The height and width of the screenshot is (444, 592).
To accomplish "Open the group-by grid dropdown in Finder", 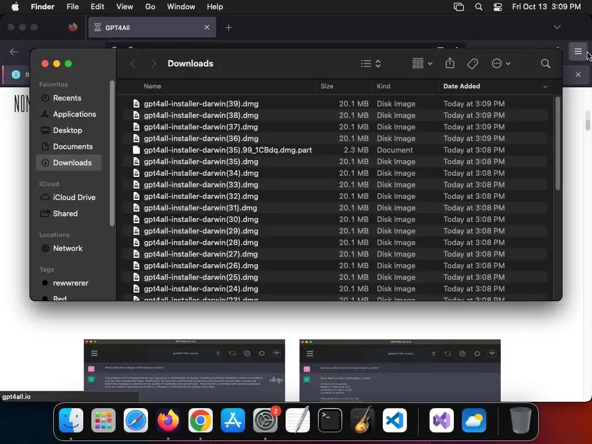I will pyautogui.click(x=422, y=64).
